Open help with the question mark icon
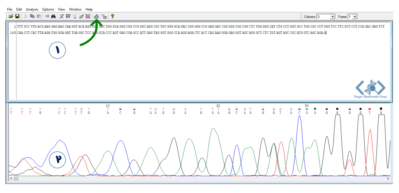 tap(112, 16)
